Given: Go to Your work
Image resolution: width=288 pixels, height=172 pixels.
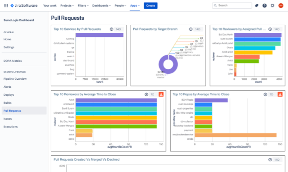Looking at the screenshot, I should [x=50, y=5].
